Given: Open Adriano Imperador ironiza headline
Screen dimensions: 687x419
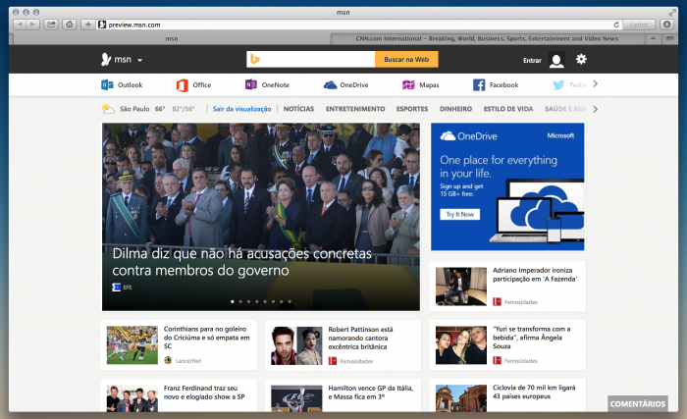Looking at the screenshot, I should pos(535,275).
